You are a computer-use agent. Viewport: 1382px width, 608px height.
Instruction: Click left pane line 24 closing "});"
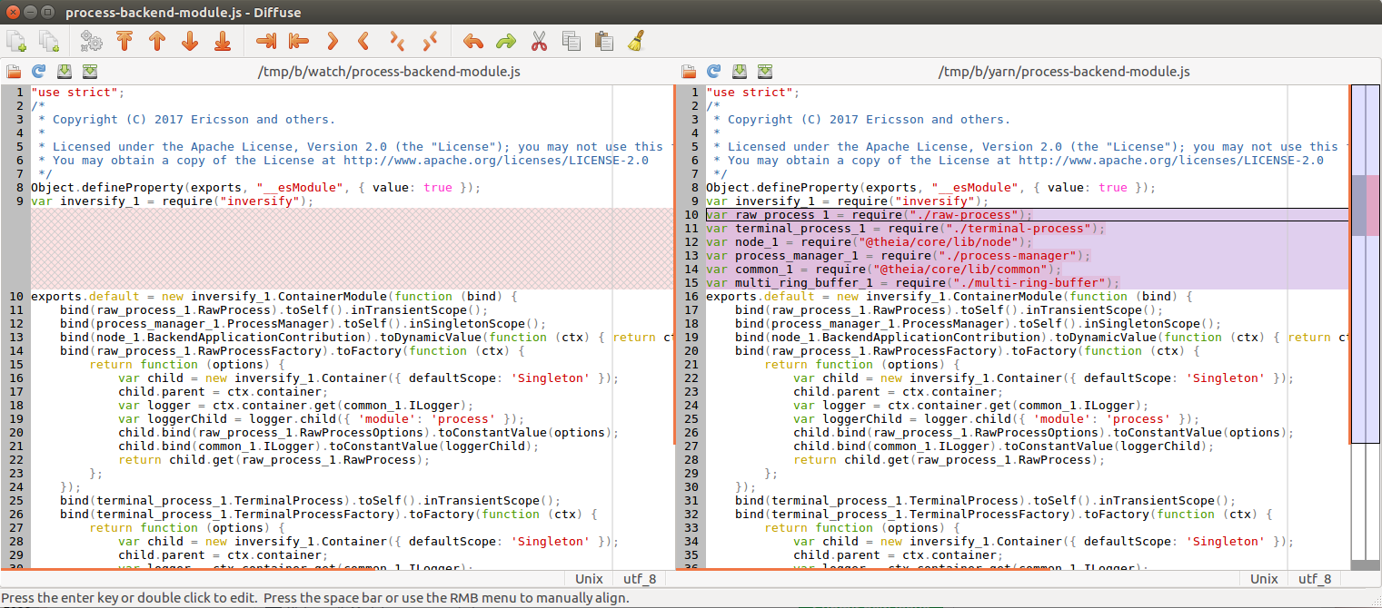click(352, 487)
